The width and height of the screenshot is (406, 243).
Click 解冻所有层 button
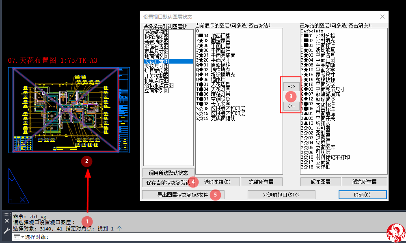tap(364, 182)
